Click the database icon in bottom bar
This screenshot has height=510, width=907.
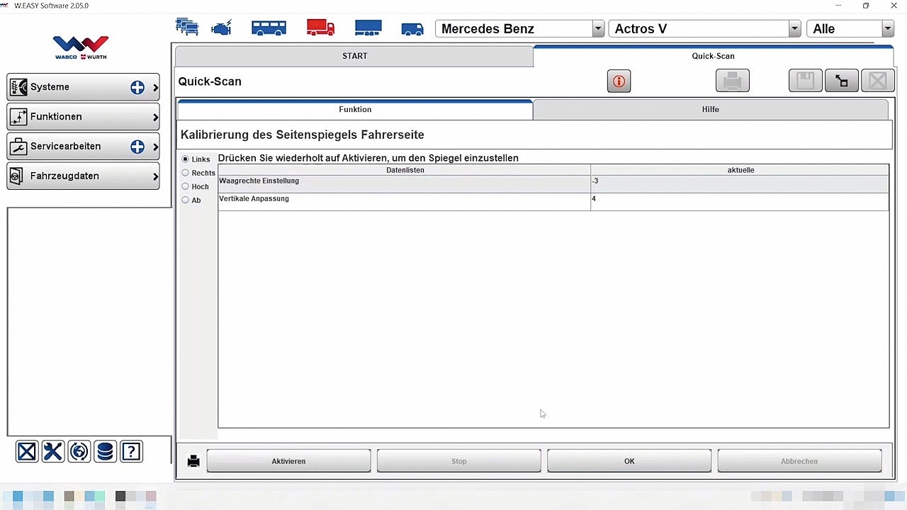click(x=105, y=451)
